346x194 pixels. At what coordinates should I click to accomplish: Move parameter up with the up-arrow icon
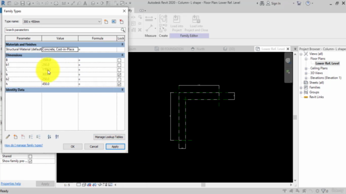[x=31, y=137]
